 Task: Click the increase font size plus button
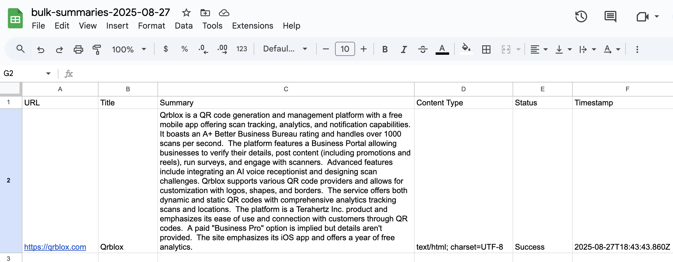click(x=364, y=49)
